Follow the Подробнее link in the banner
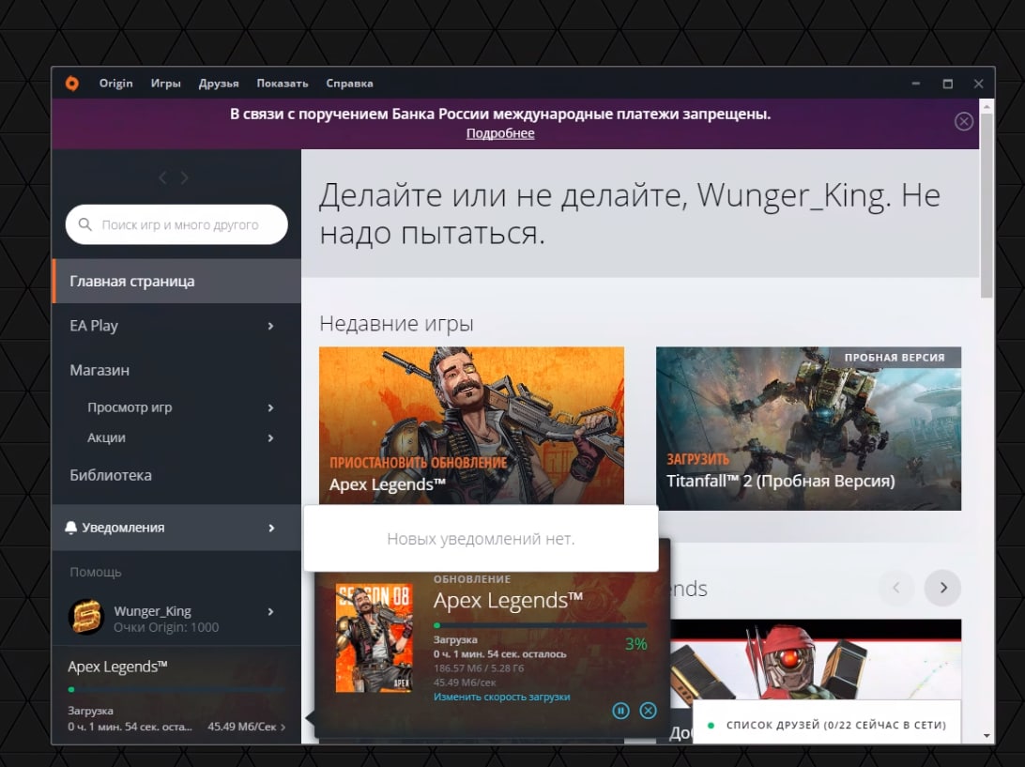The height and width of the screenshot is (767, 1025). click(x=500, y=133)
